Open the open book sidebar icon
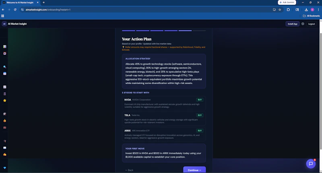The image size is (322, 173). [x=5, y=148]
